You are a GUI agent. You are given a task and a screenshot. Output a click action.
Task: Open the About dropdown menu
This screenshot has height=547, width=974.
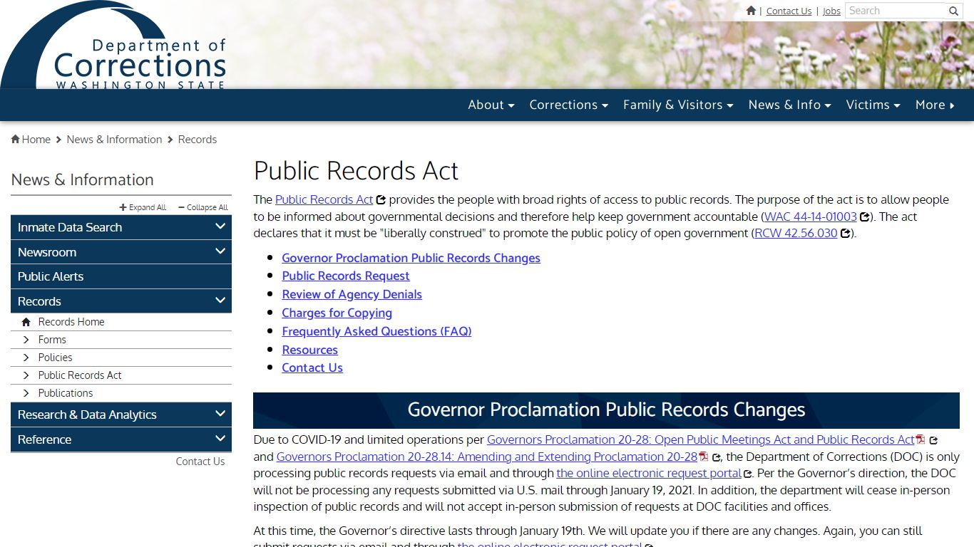click(x=491, y=105)
